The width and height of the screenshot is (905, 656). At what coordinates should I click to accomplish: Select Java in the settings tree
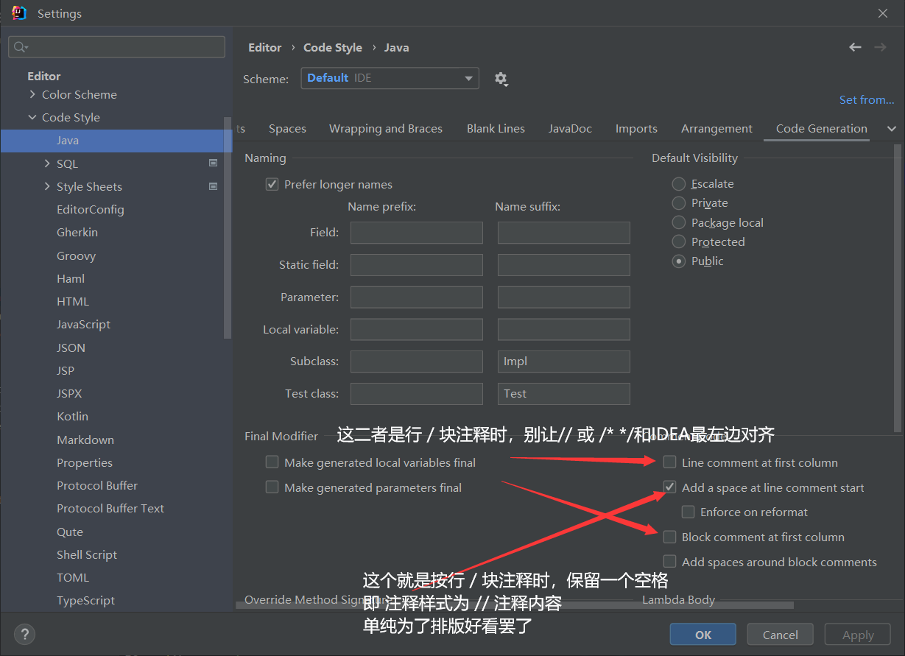click(116, 141)
